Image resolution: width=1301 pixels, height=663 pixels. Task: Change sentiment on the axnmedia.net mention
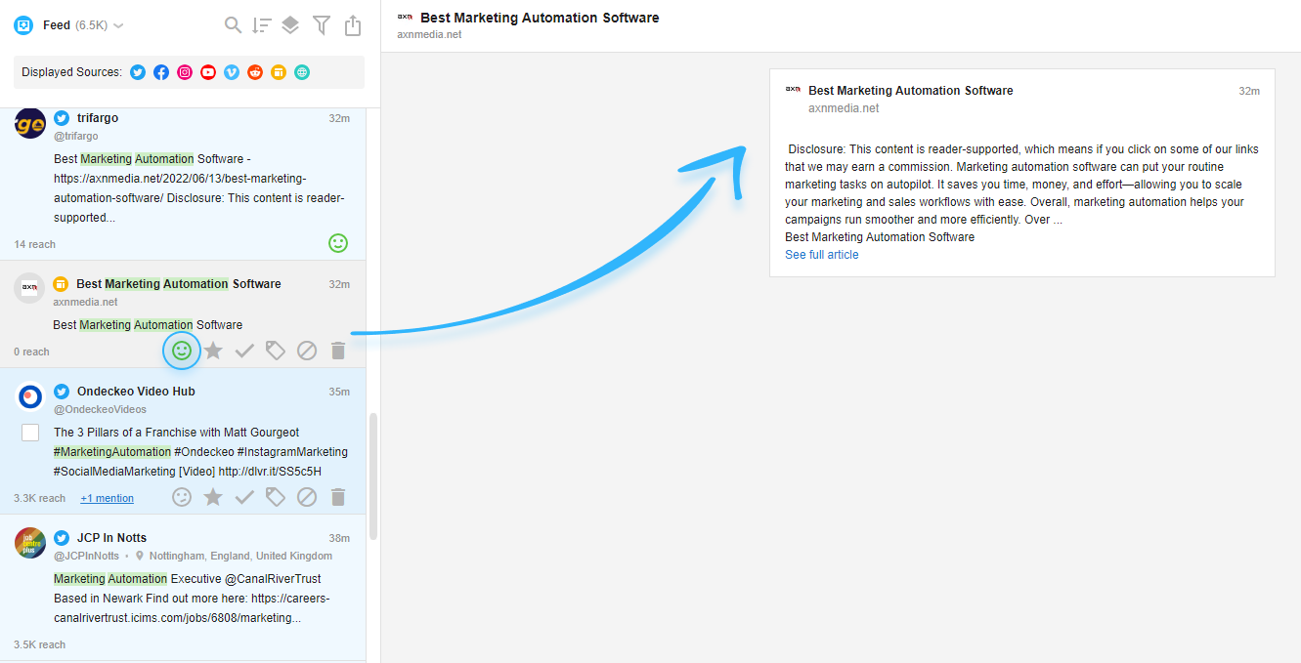point(182,351)
